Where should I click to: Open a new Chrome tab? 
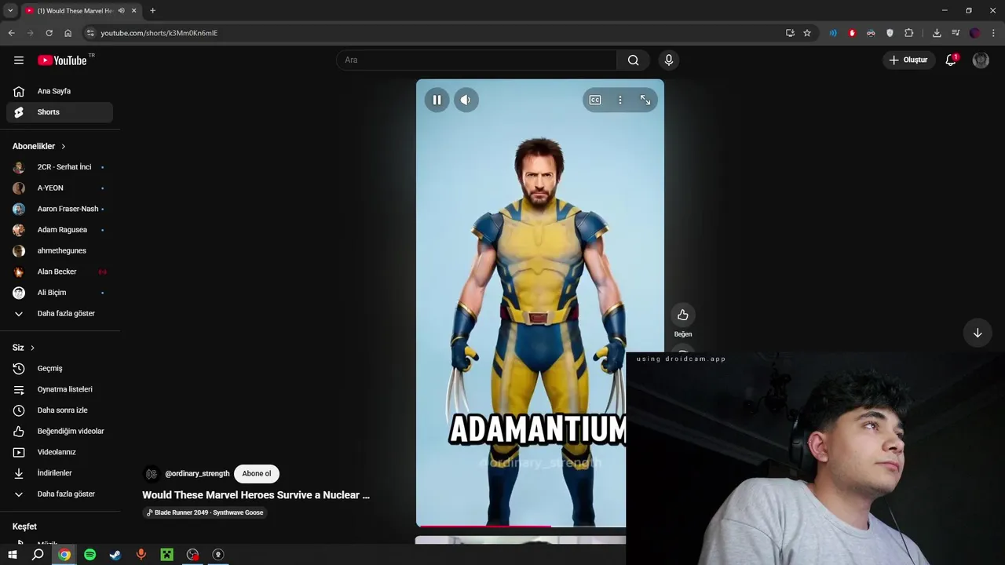pos(152,11)
